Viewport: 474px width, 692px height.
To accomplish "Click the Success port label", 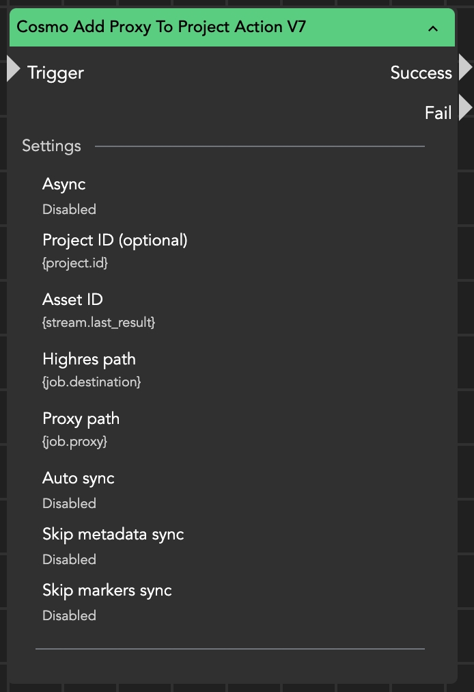I will (421, 73).
